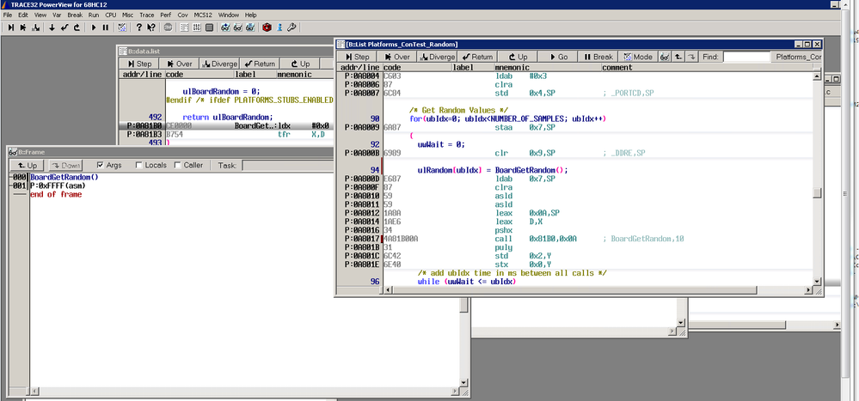
Task: Click the up-arrow icon beside Find in B::List
Action: [678, 57]
